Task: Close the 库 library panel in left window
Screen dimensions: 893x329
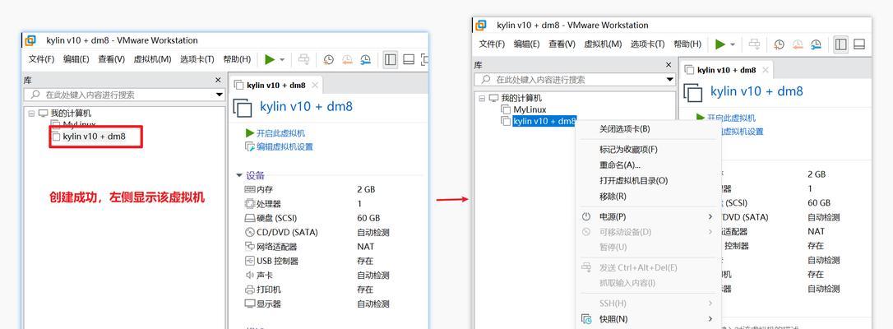Action: tap(218, 81)
